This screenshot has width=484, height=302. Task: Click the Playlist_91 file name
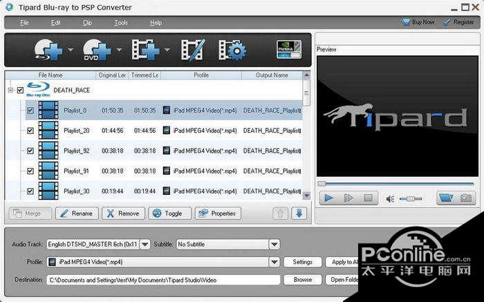[x=76, y=171]
